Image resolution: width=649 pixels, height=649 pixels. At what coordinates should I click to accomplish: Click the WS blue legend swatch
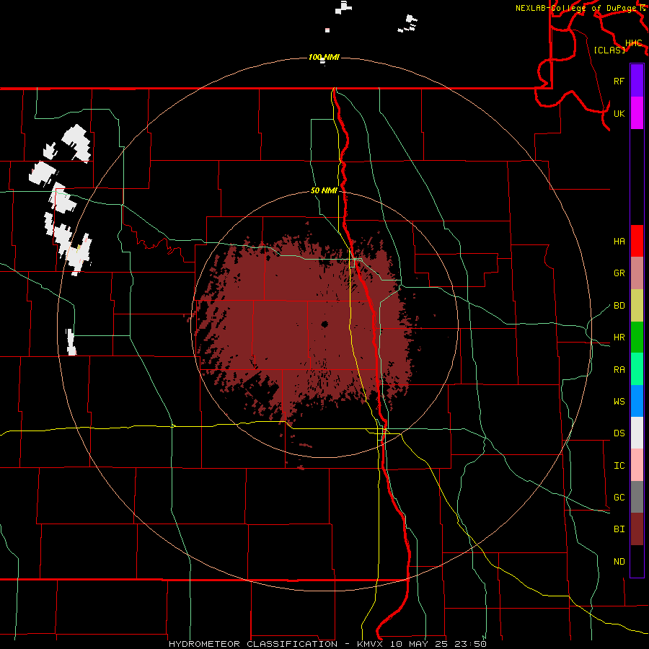point(637,401)
